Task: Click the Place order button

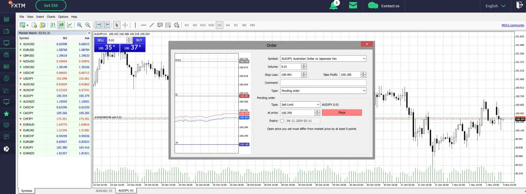Action: coord(341,112)
